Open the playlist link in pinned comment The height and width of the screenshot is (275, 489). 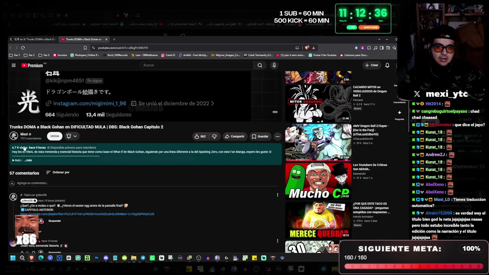(87, 214)
